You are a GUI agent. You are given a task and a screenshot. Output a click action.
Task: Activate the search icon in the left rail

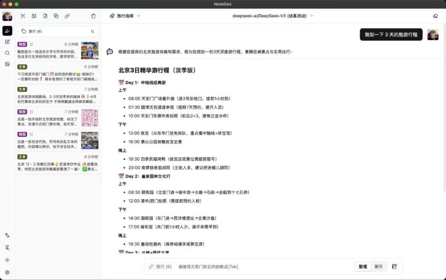tap(7, 53)
